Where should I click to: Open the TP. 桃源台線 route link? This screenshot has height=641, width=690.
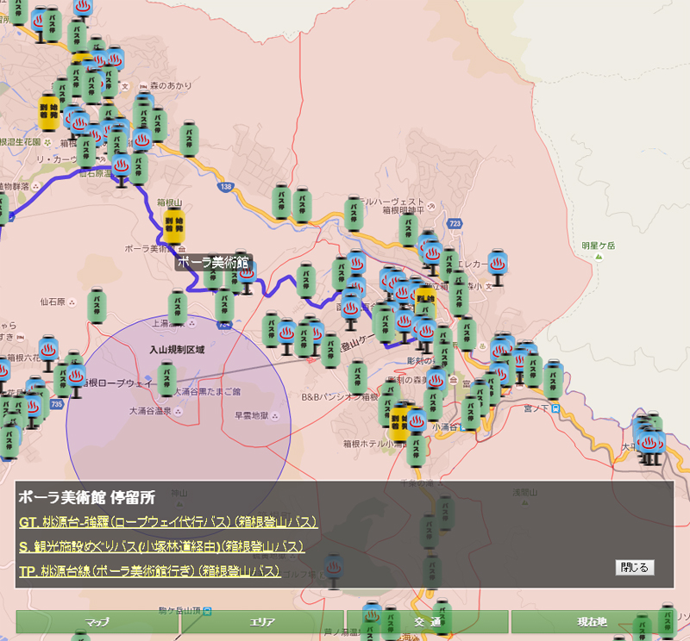(150, 571)
